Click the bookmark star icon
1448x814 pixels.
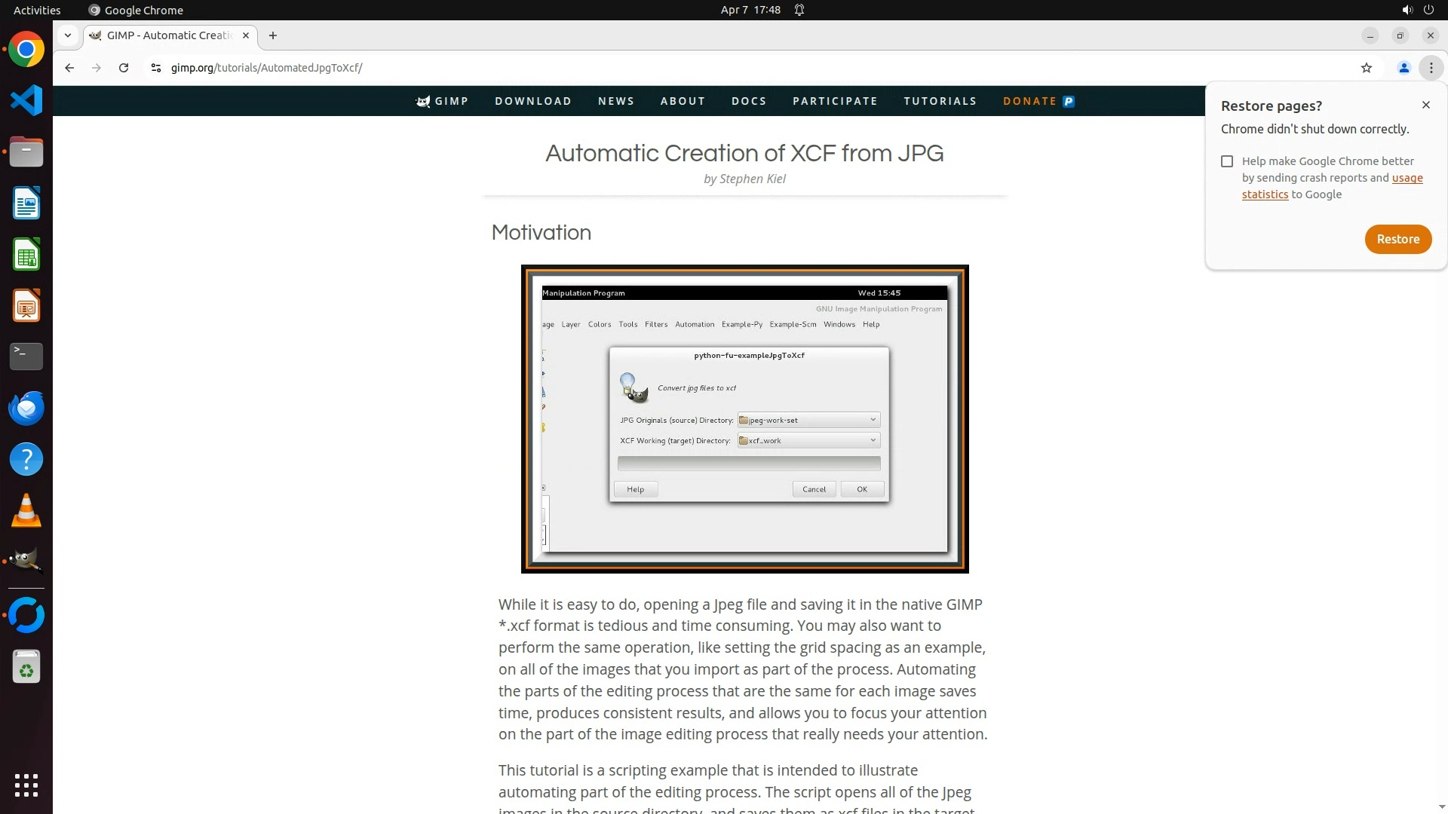point(1366,68)
